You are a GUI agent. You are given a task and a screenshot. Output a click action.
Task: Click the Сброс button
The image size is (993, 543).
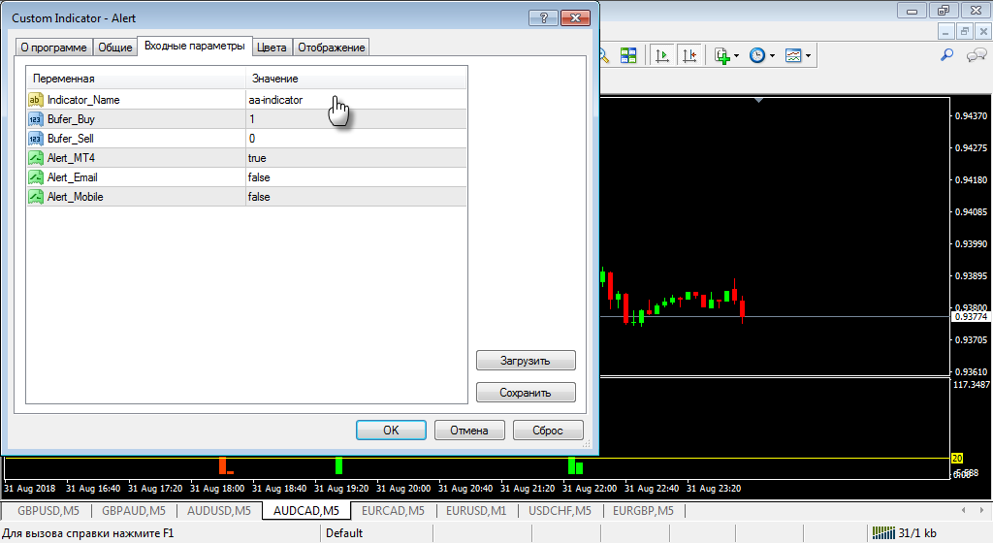548,431
